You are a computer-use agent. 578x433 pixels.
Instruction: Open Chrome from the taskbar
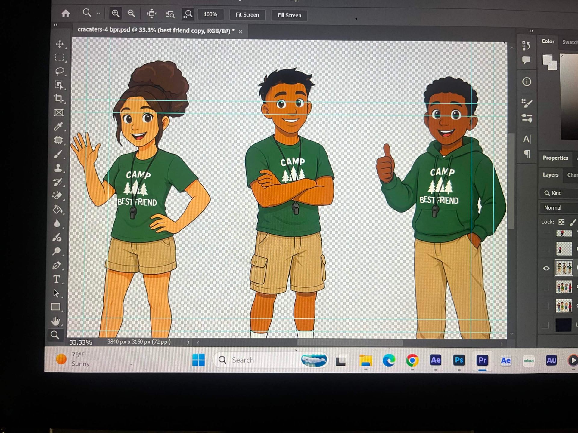(412, 360)
